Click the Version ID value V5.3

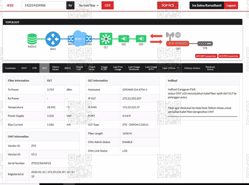click(x=34, y=155)
